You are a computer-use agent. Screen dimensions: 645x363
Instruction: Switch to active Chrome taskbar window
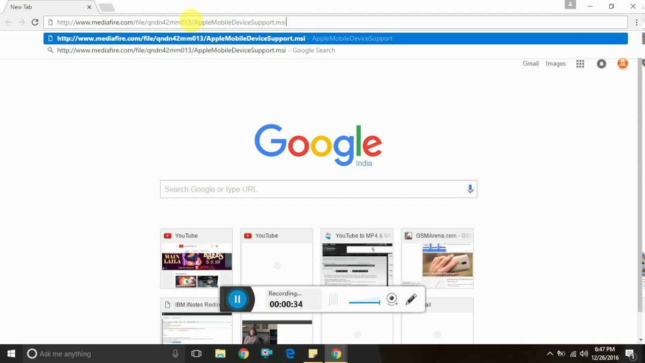(336, 354)
